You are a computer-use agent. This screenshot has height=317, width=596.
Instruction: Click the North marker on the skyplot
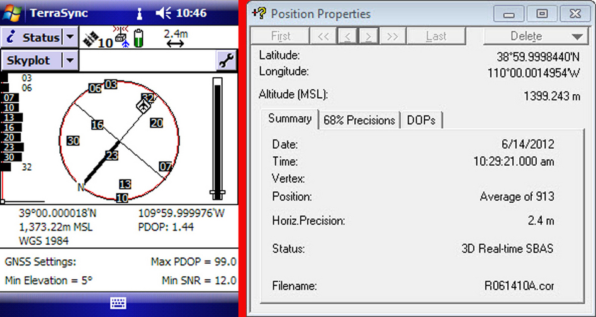pos(80,187)
